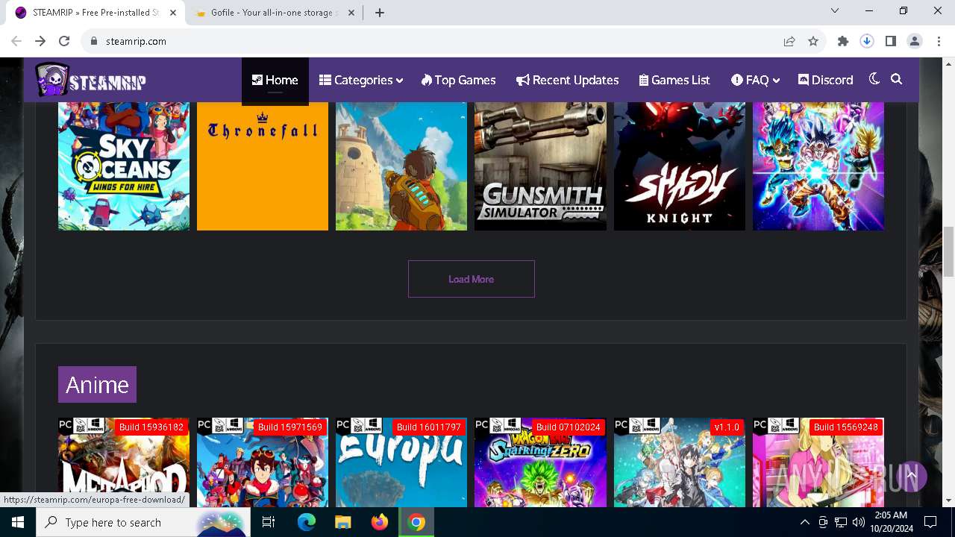The image size is (955, 537).
Task: Toggle Chrome side panel
Action: click(891, 41)
